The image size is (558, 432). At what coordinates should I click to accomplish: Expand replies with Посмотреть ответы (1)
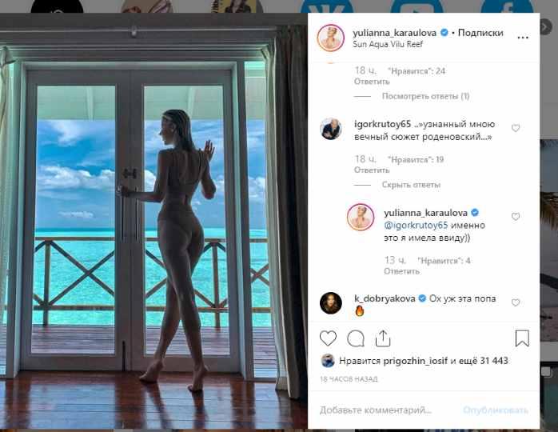pyautogui.click(x=425, y=96)
